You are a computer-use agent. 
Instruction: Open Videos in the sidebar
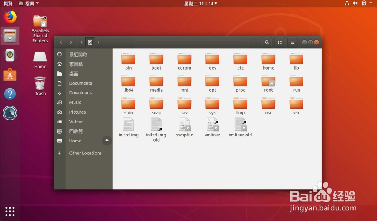tap(83, 121)
